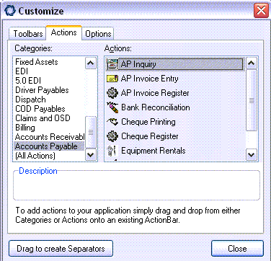Screen dimensions: 271x261
Task: Click the AP Invoice Entry icon
Action: 112,79
